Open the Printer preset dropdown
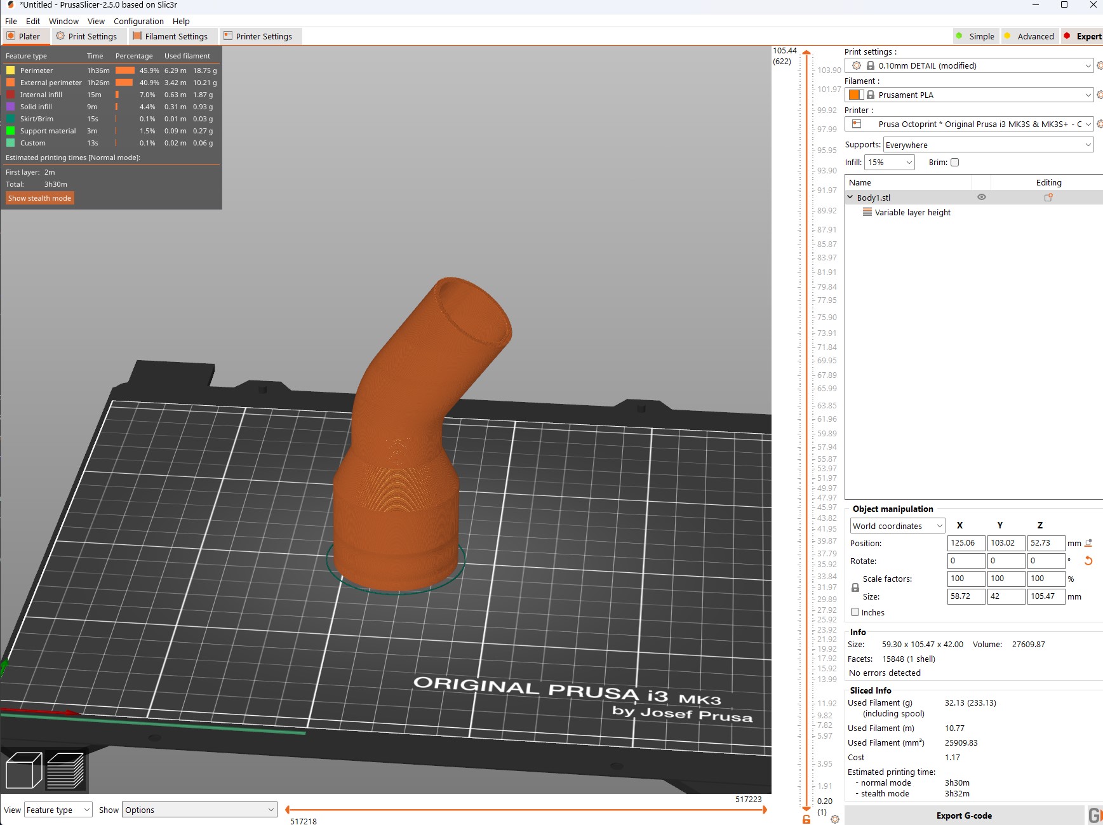This screenshot has height=825, width=1103. [1088, 124]
